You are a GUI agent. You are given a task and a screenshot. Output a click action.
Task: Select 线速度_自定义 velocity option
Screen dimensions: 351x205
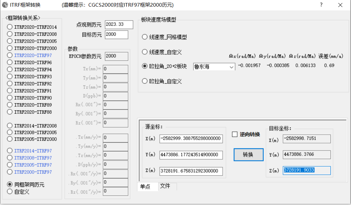pyautogui.click(x=145, y=52)
